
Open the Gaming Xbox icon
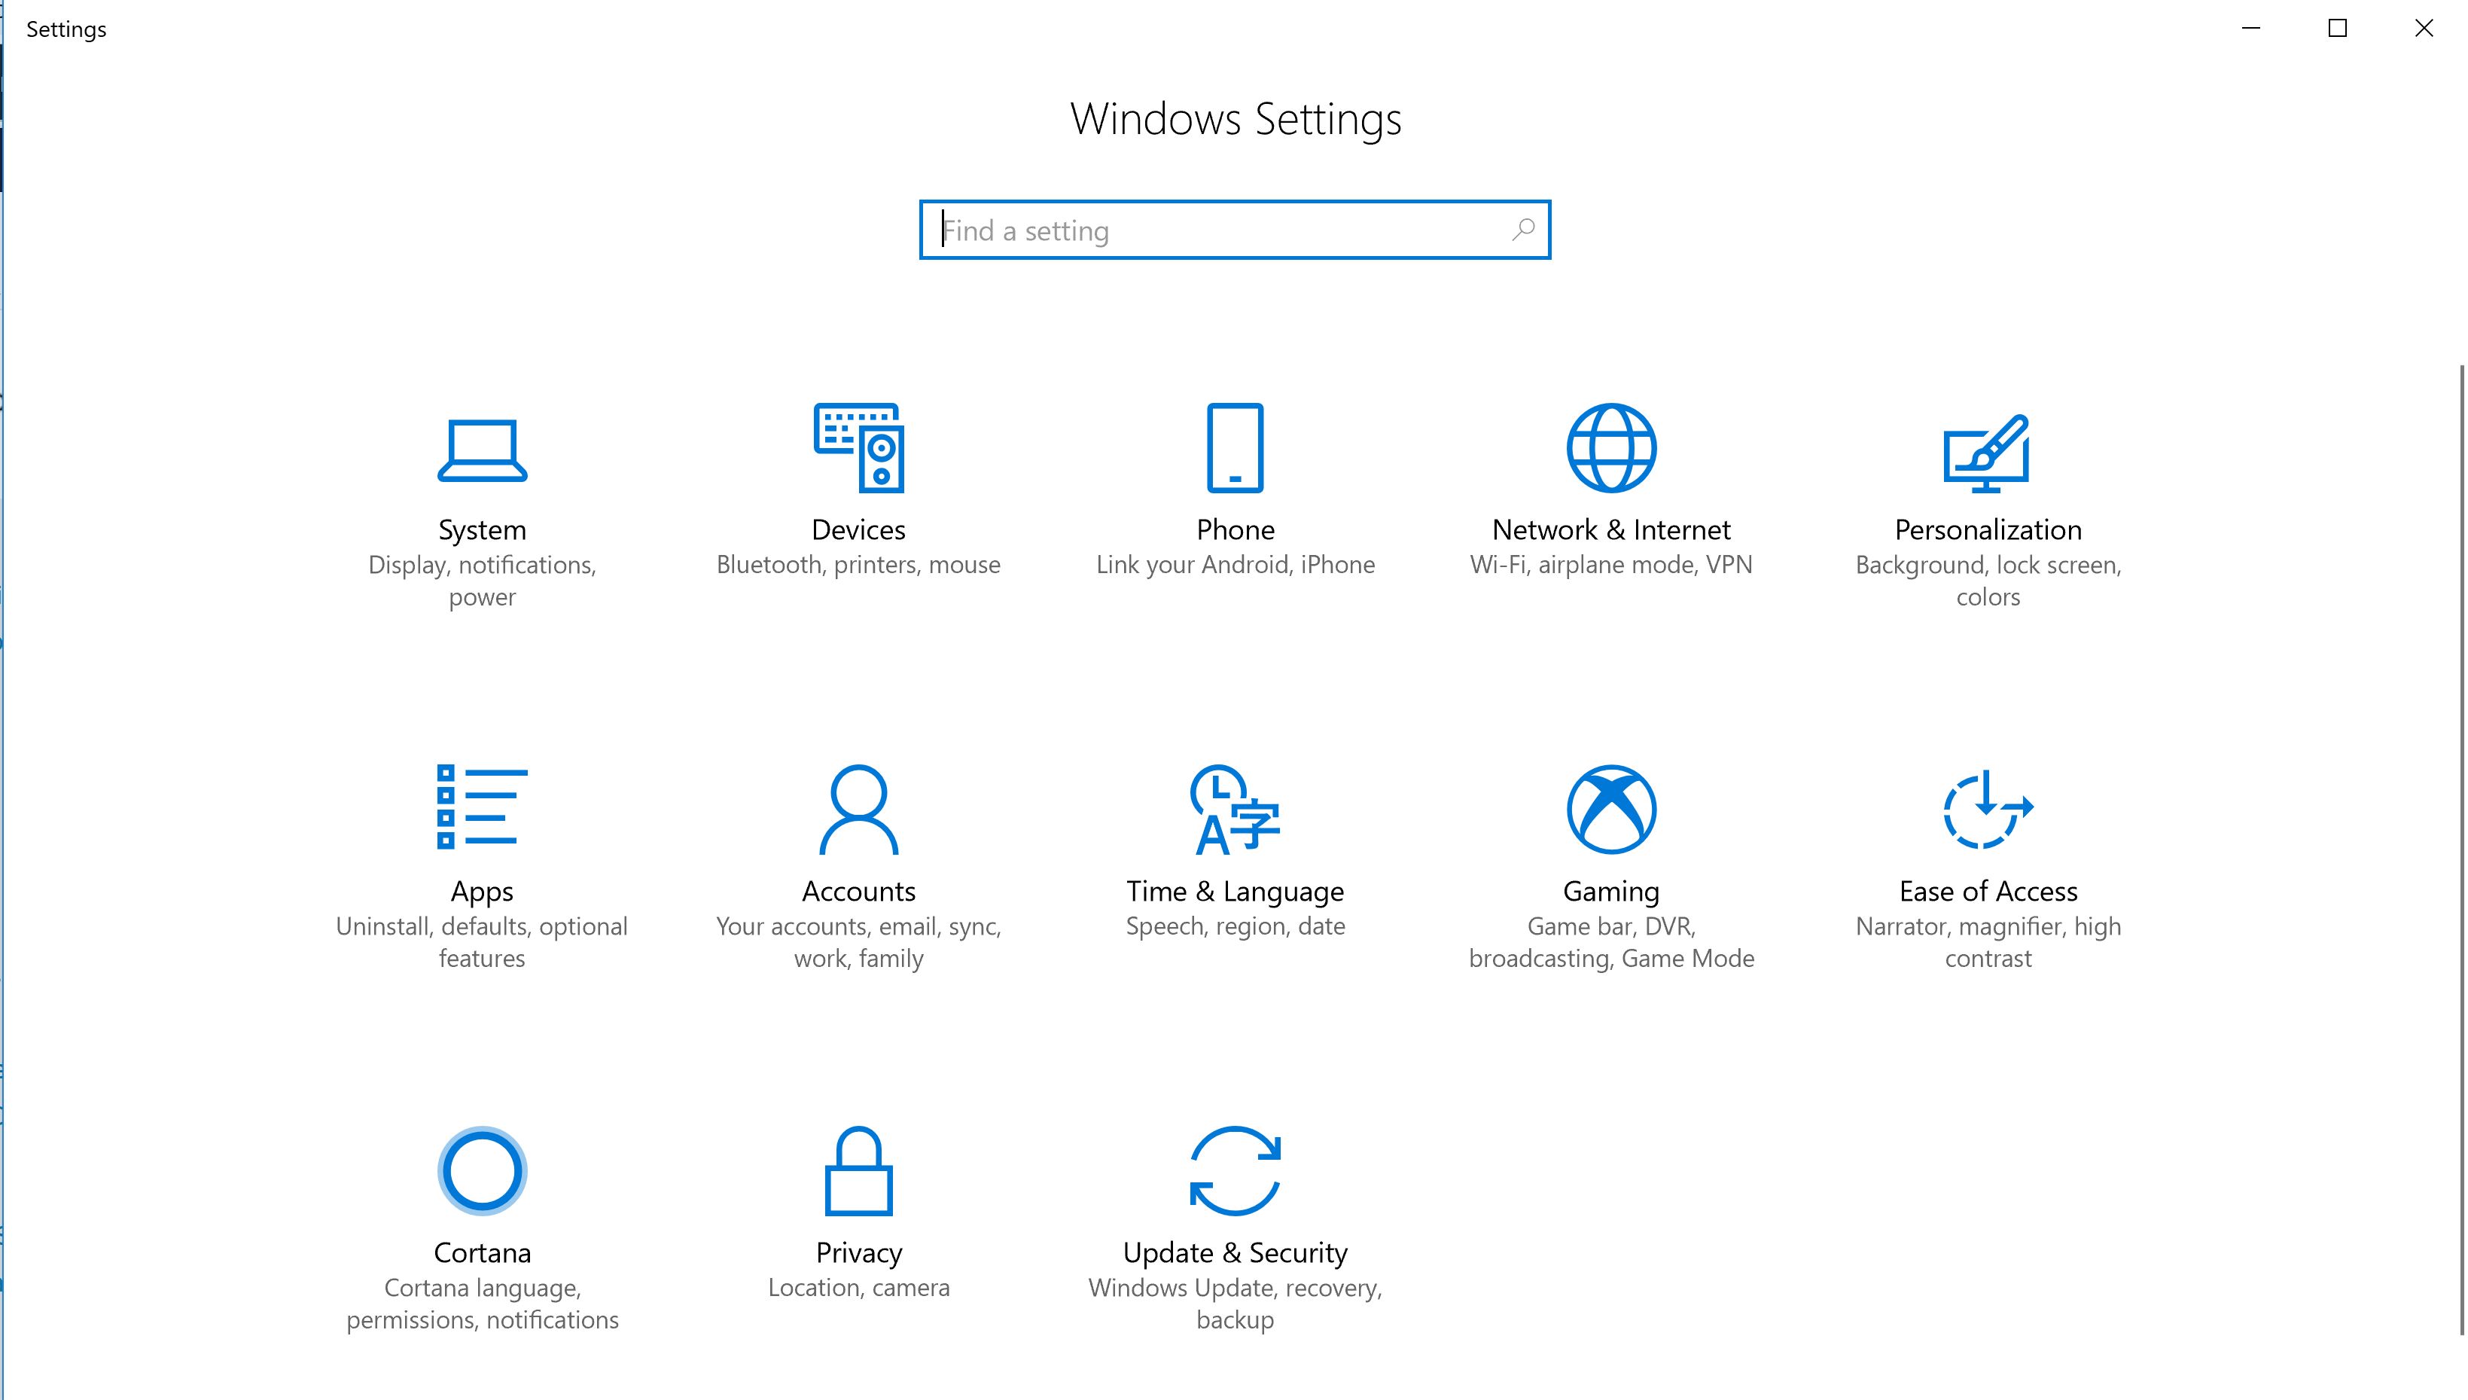(x=1610, y=810)
